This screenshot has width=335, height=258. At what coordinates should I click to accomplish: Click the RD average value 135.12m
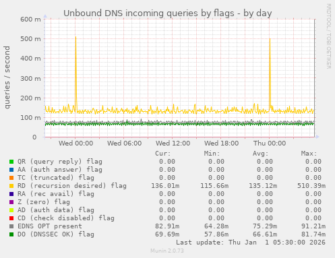(x=263, y=186)
